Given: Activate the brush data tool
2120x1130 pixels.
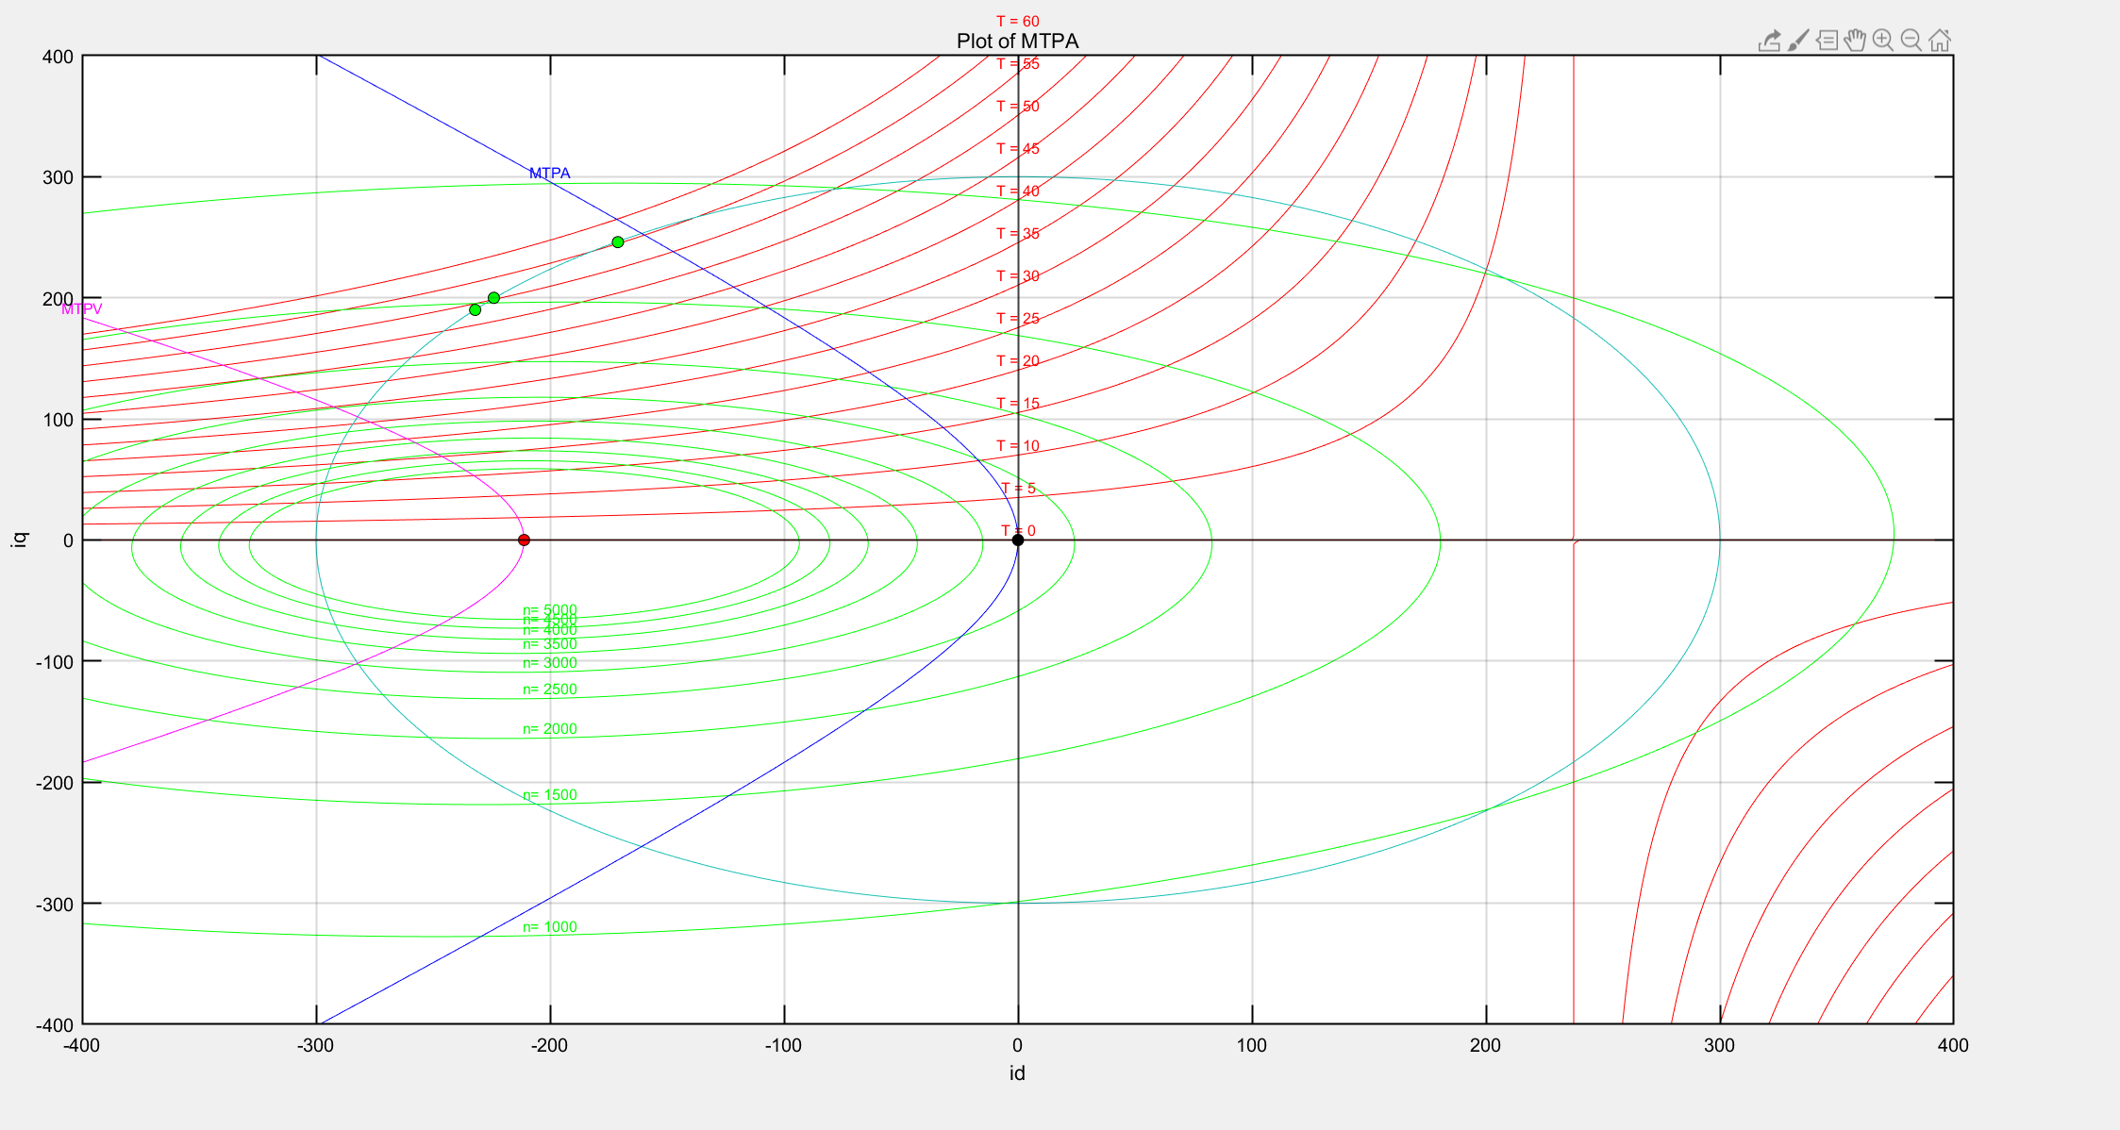Looking at the screenshot, I should pos(1798,41).
